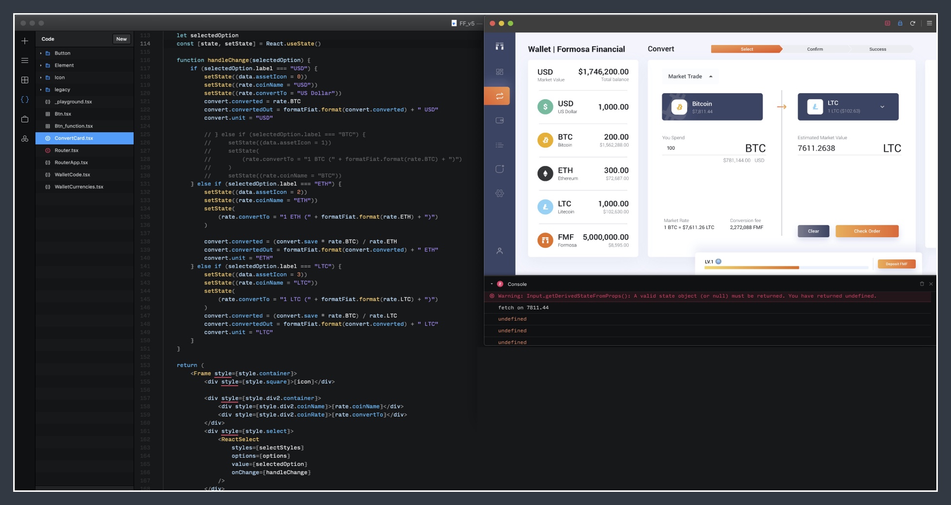Expand the Button folder
The width and height of the screenshot is (951, 505).
point(41,53)
